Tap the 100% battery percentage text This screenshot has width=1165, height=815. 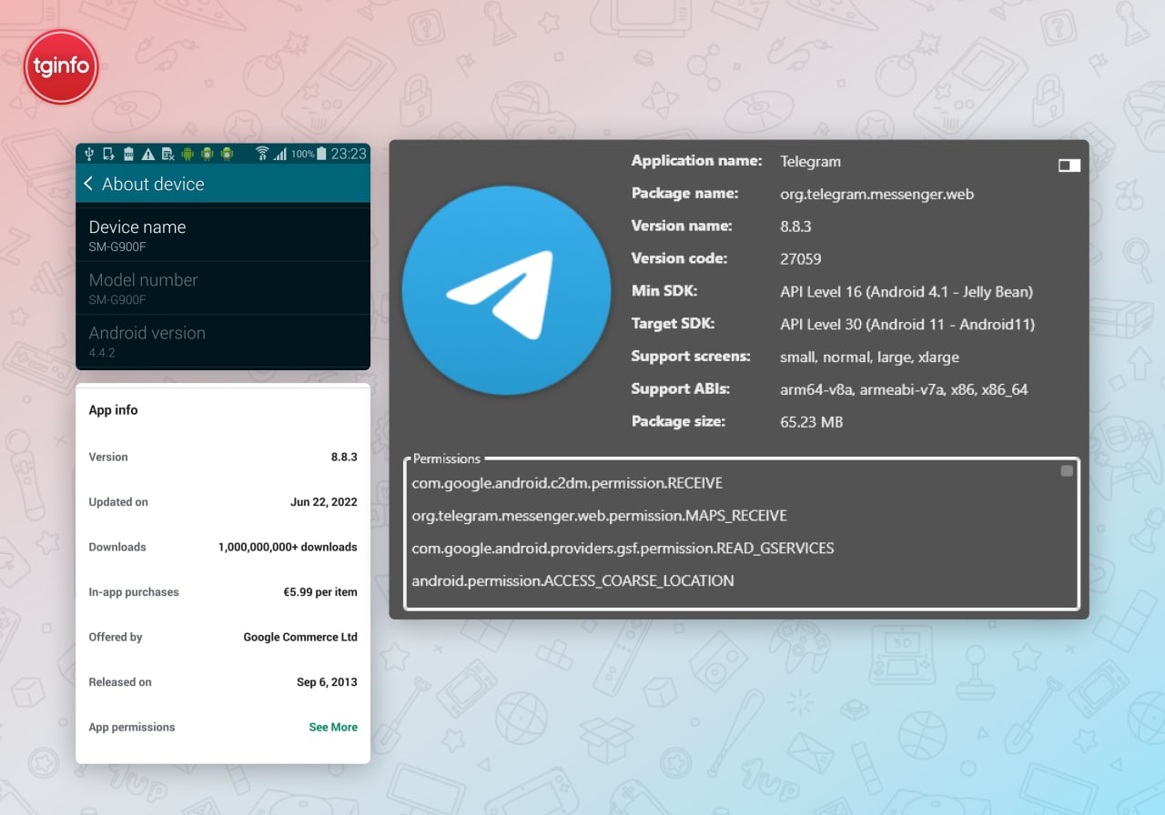302,154
